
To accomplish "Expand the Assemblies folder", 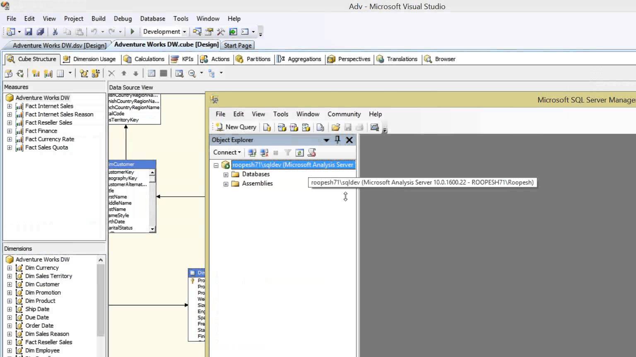I will [x=226, y=184].
